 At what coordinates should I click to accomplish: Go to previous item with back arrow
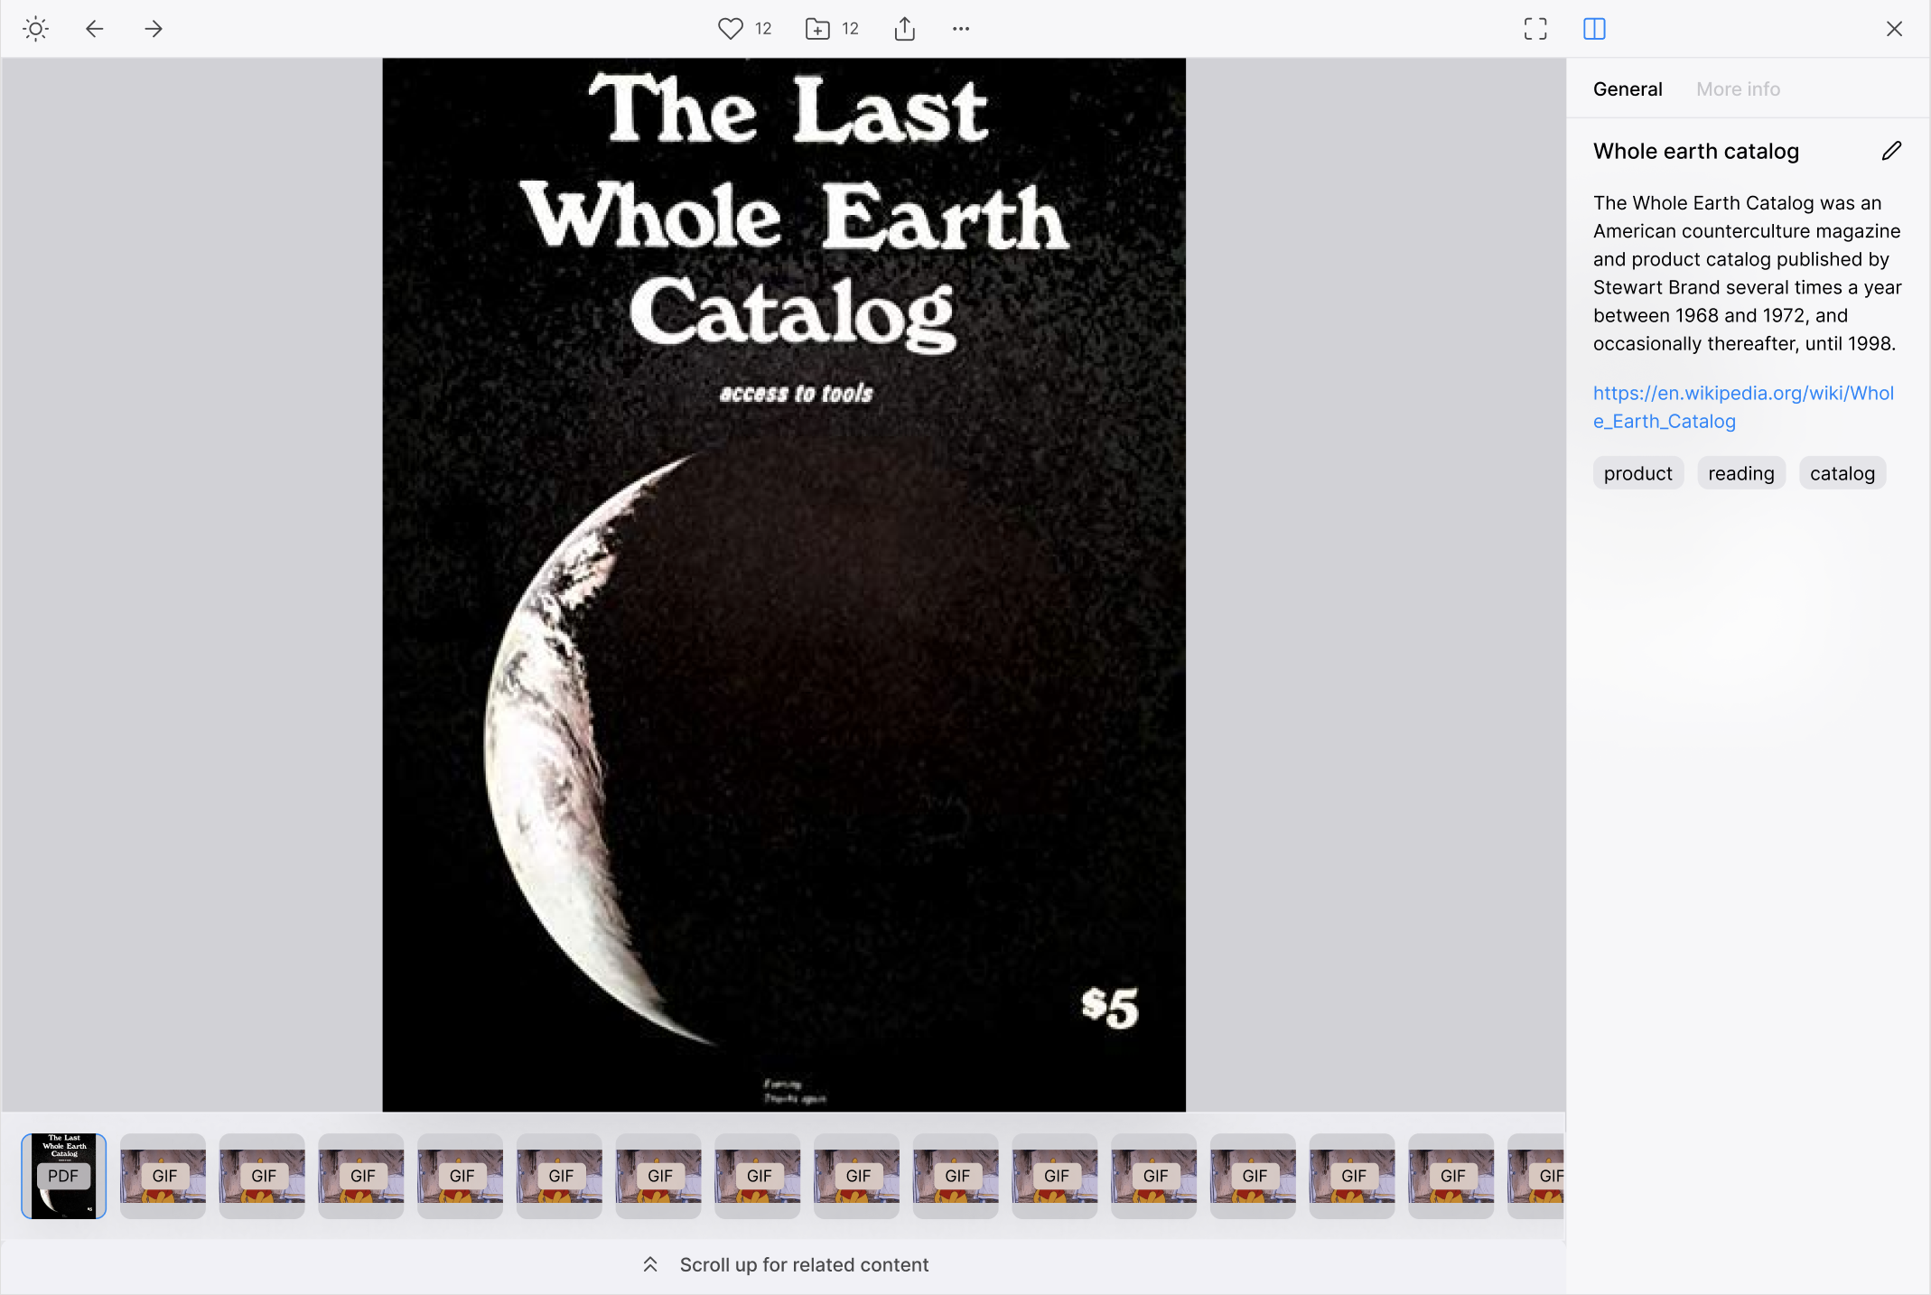click(x=95, y=29)
